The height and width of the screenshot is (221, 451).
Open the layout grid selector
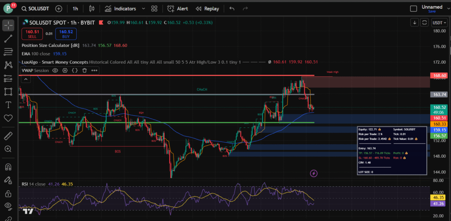pos(155,9)
